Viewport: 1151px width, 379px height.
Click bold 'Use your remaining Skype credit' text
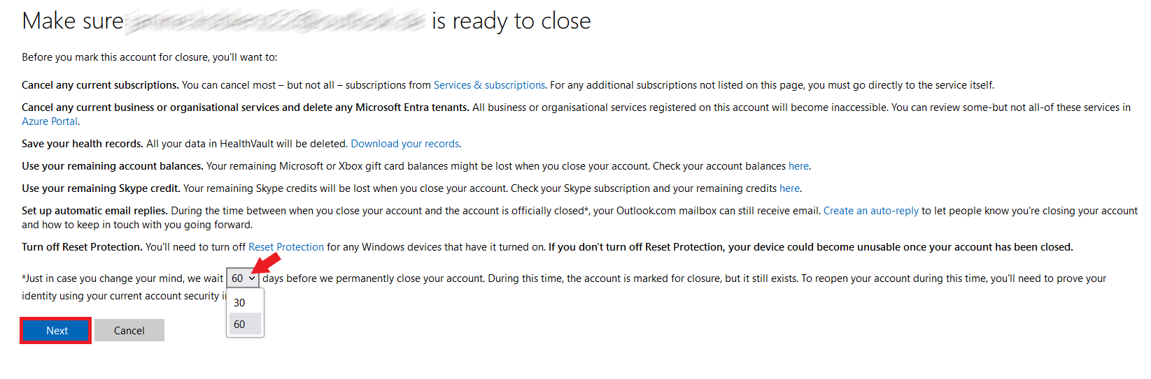pos(101,188)
